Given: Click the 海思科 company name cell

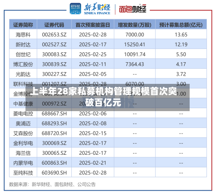Looking at the screenshot, I should click(x=23, y=35).
